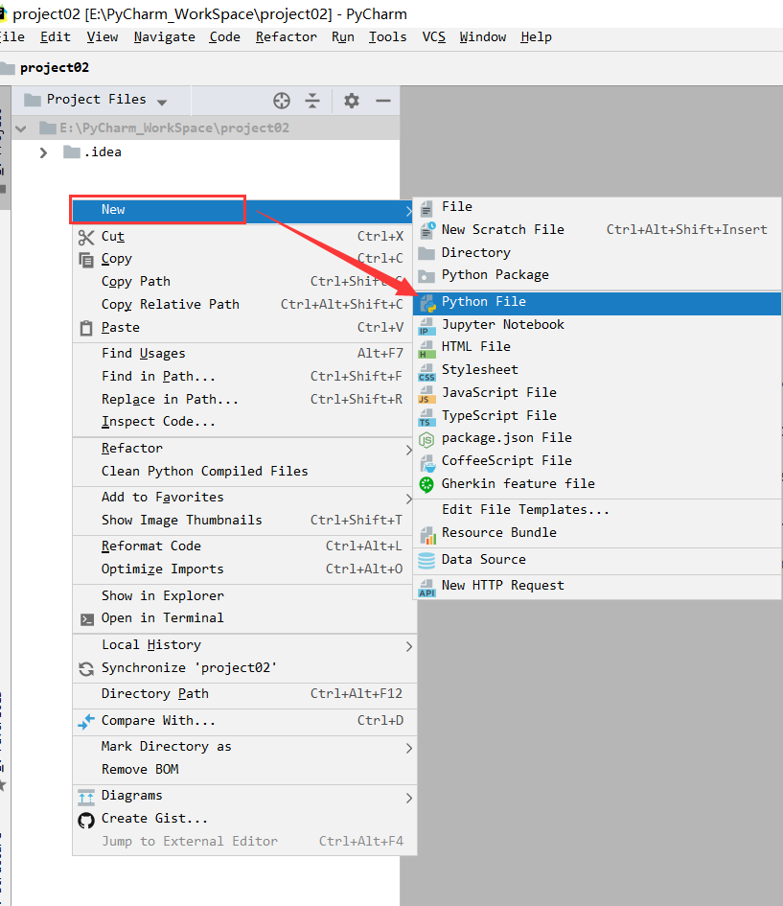Open the View menu
This screenshot has height=906, width=783.
[103, 37]
